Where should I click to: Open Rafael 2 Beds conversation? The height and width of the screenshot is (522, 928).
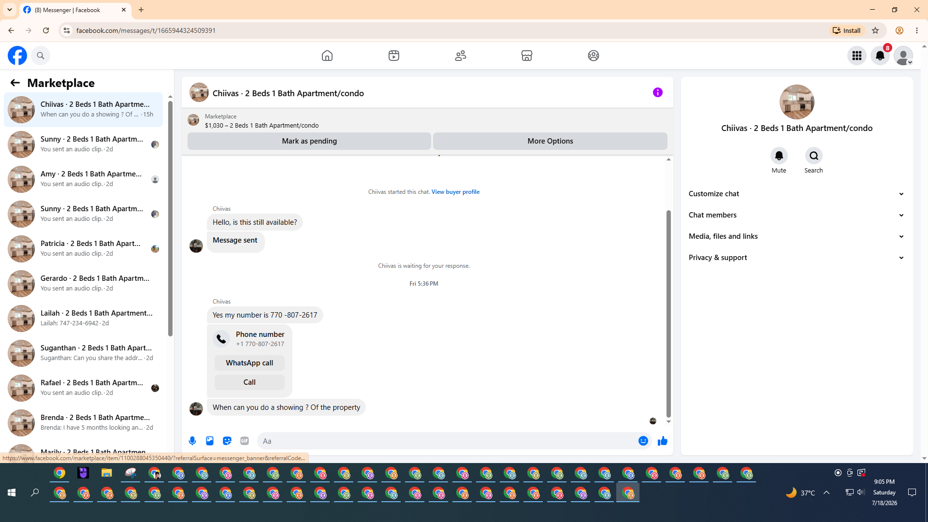(84, 388)
